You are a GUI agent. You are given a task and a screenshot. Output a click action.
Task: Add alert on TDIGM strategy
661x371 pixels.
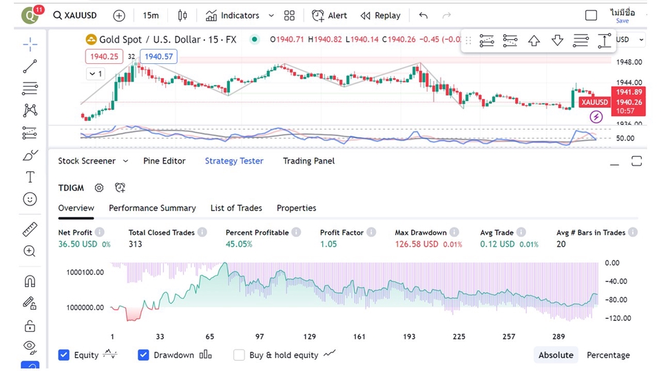(120, 188)
